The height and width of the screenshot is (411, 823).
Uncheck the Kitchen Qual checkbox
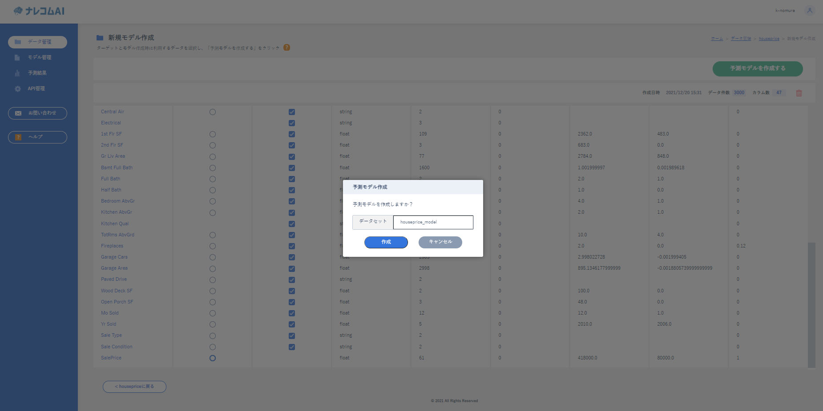[292, 224]
